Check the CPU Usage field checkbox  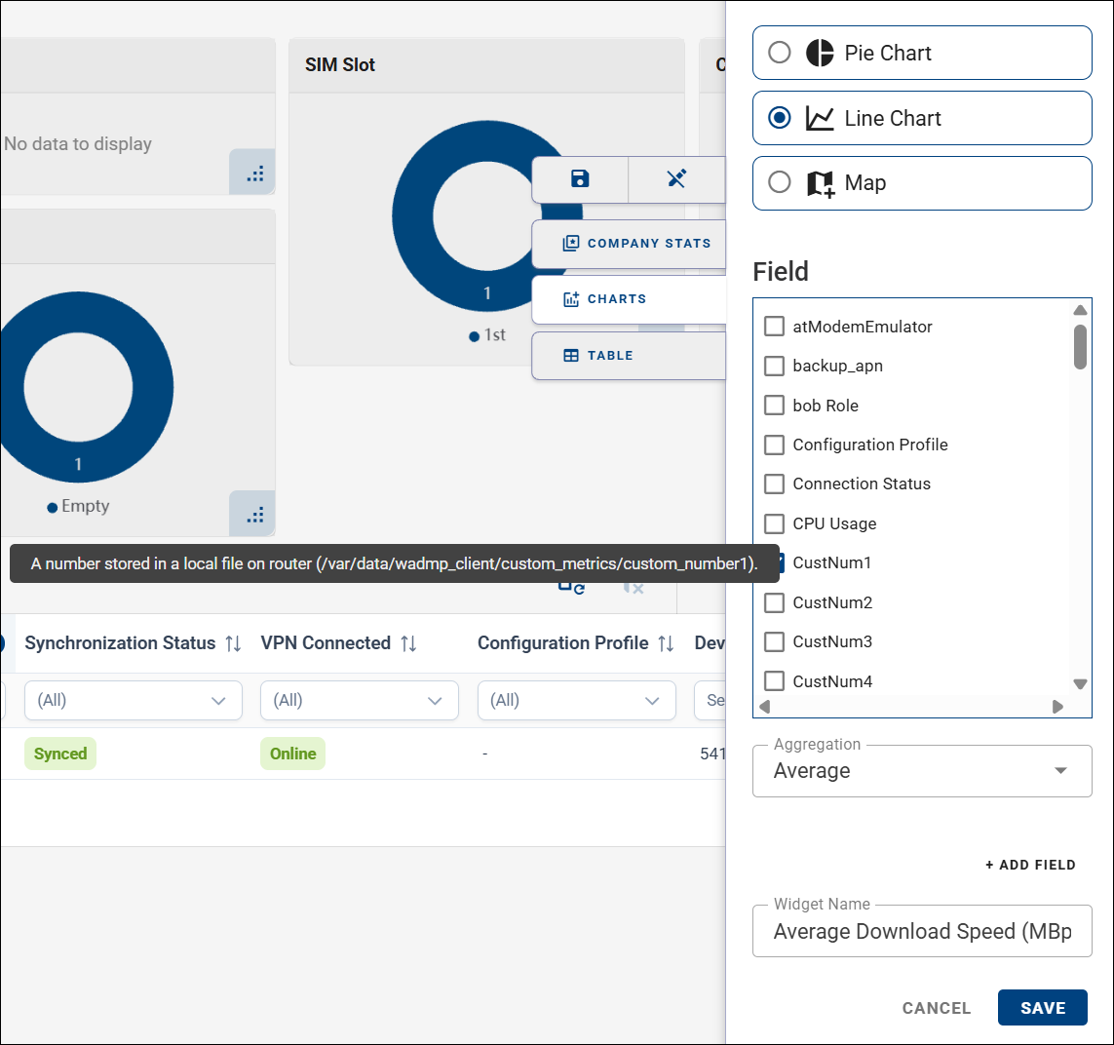pyautogui.click(x=774, y=523)
